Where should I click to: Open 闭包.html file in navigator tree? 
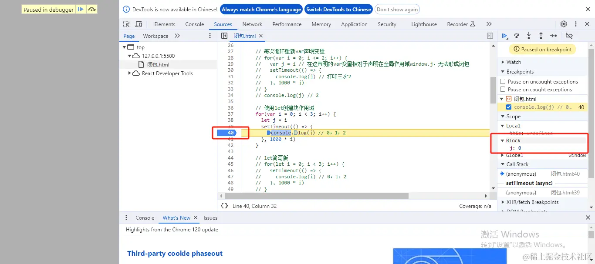tap(158, 64)
